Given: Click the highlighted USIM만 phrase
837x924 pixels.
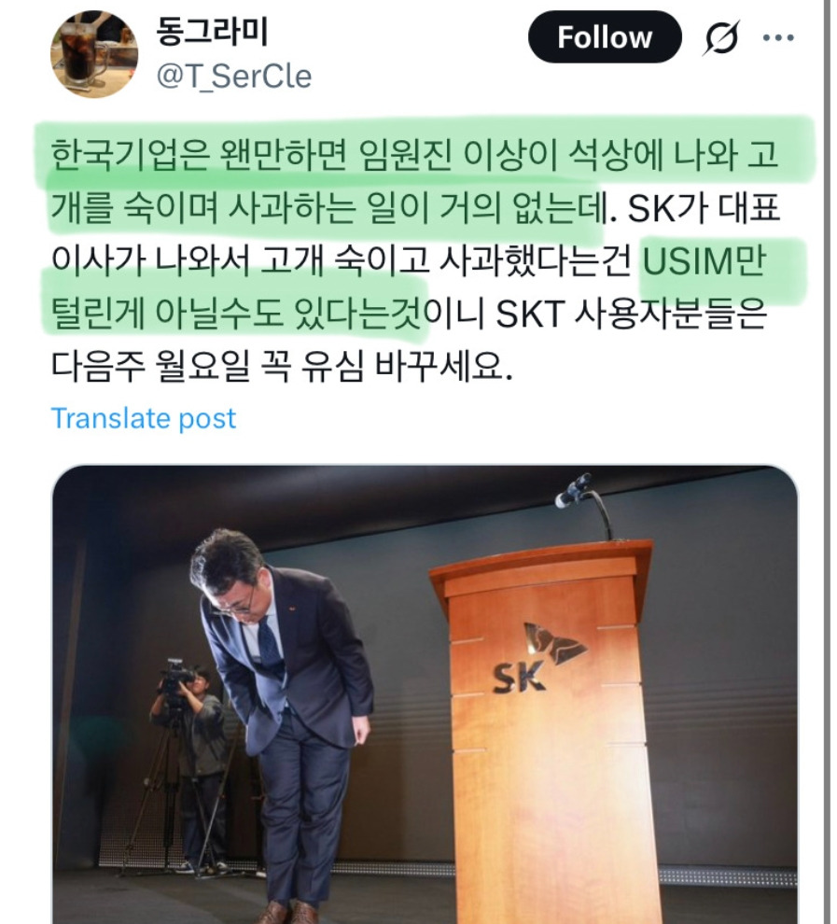Looking at the screenshot, I should click(x=704, y=261).
